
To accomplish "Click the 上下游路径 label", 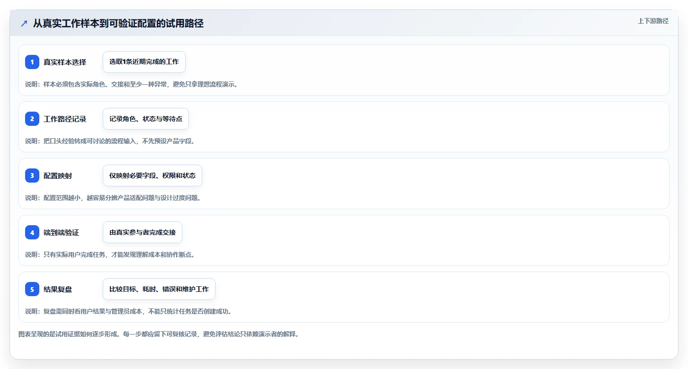I will click(x=653, y=21).
